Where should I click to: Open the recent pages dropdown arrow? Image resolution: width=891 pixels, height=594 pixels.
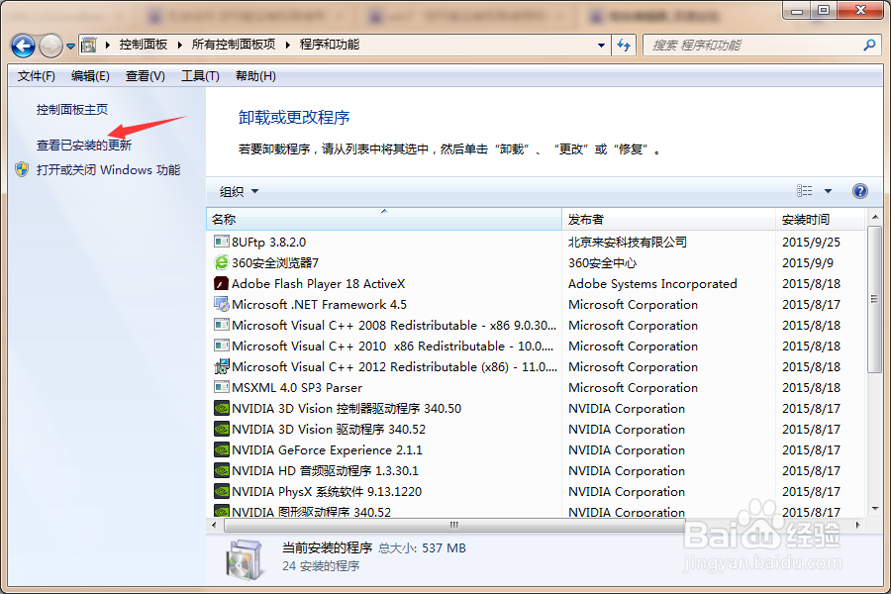pos(70,47)
